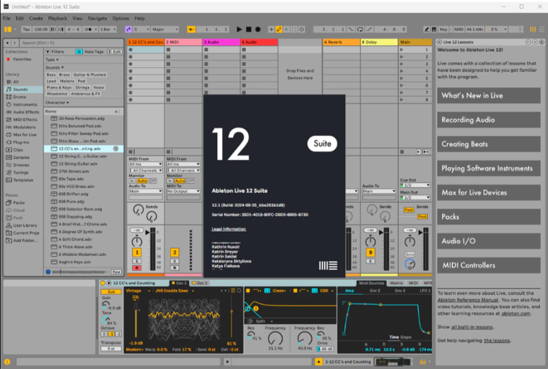The height and width of the screenshot is (369, 548).
Task: Select Instruments in the browser library
Action: coord(25,105)
